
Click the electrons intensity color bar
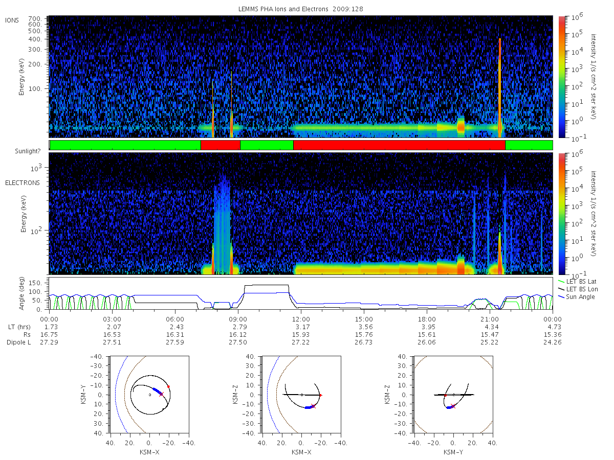click(561, 214)
